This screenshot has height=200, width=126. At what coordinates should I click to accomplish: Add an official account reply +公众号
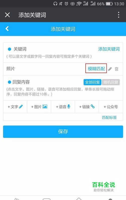coord(111,107)
